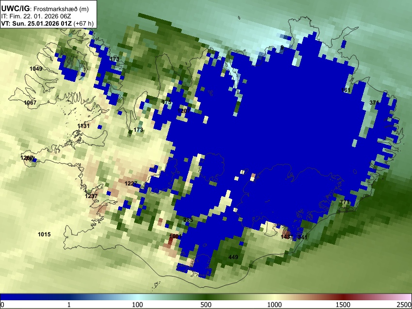This screenshot has width=412, height=309.
Task: Click the color scale tick label "100"
Action: 138,305
